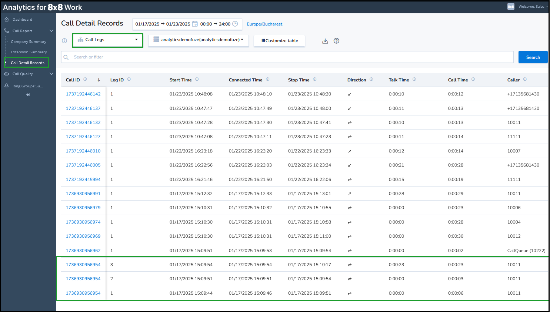
Task: Click the Call ID column info icon
Action: point(85,79)
